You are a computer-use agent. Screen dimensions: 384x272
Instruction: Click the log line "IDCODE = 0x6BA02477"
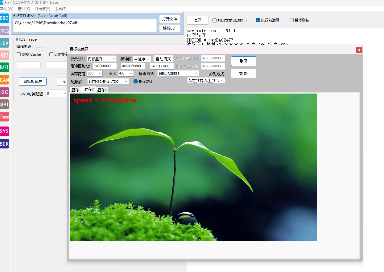point(210,40)
